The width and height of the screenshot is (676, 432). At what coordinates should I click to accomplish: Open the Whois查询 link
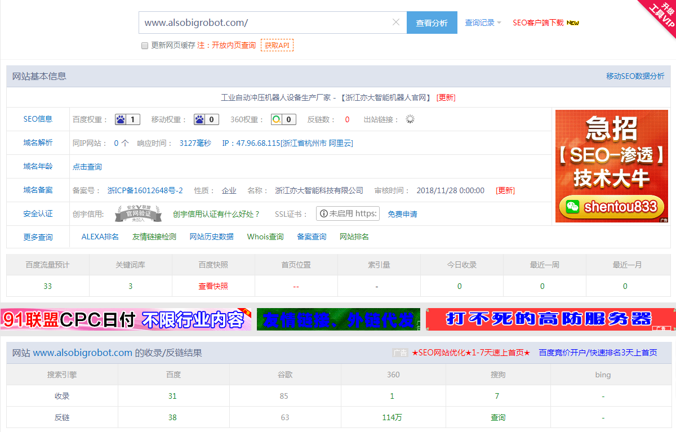265,237
